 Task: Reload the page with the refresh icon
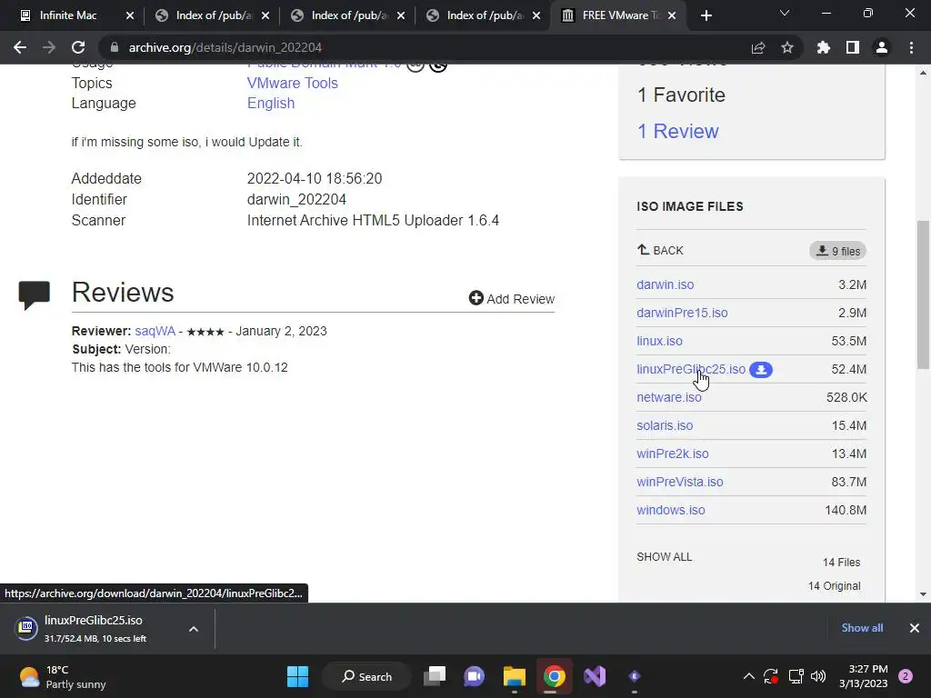tap(78, 47)
